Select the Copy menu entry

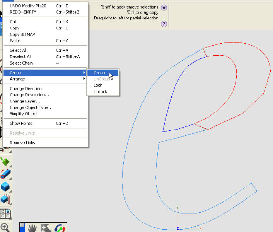click(x=45, y=28)
